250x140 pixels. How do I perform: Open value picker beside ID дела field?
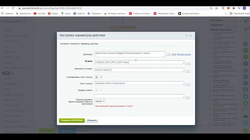click(x=188, y=63)
